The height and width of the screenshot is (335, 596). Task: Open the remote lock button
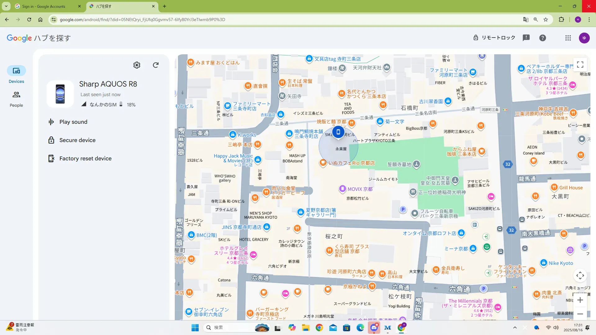tap(494, 38)
